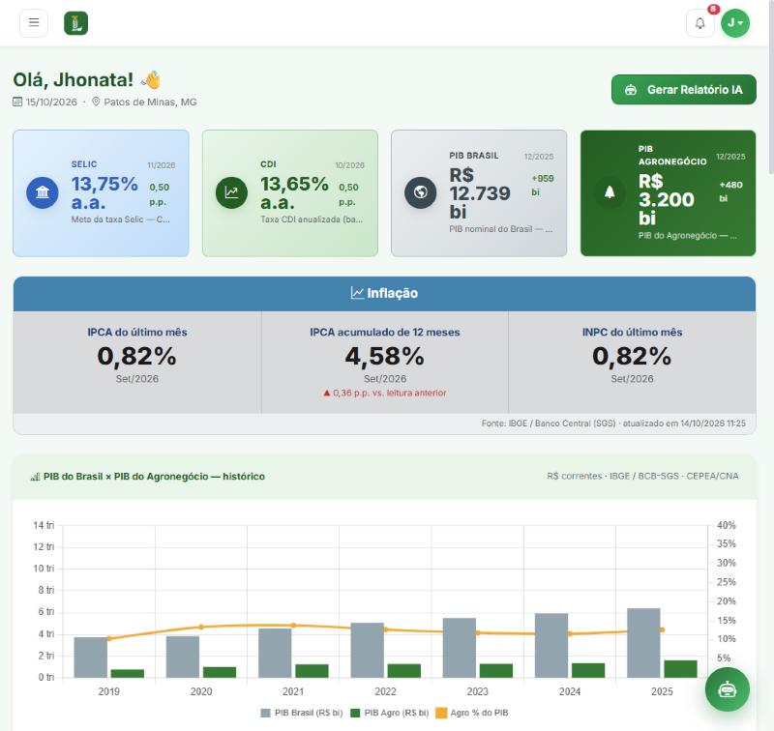Viewport: 774px width, 731px height.
Task: Click INPC do último mês 0,82% value
Action: click(x=632, y=356)
